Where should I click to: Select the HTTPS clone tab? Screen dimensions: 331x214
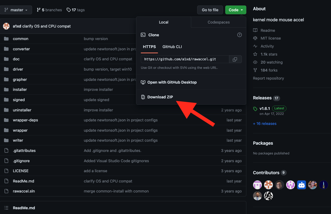click(x=149, y=47)
